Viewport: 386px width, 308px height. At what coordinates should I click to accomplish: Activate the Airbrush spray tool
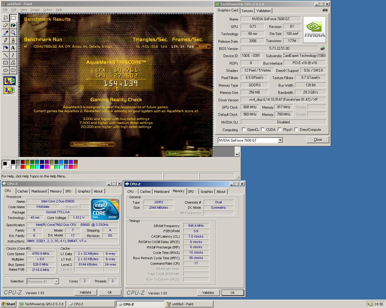(x=6, y=48)
